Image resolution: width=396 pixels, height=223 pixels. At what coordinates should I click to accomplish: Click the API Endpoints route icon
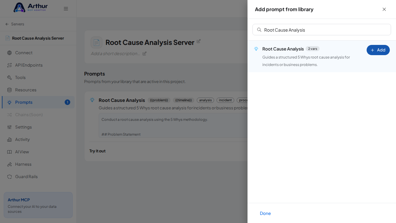click(10, 65)
